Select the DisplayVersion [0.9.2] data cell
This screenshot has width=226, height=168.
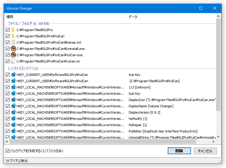(x=144, y=112)
